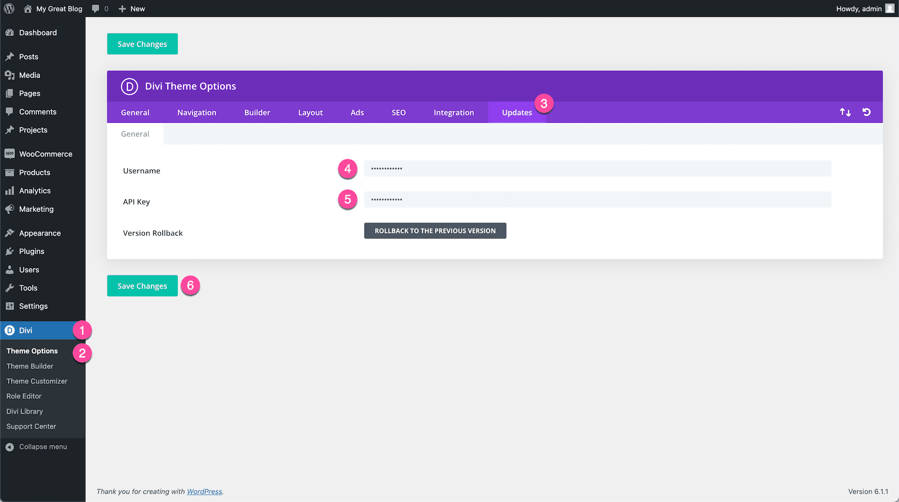
Task: Switch to the SEO tab
Action: (398, 112)
